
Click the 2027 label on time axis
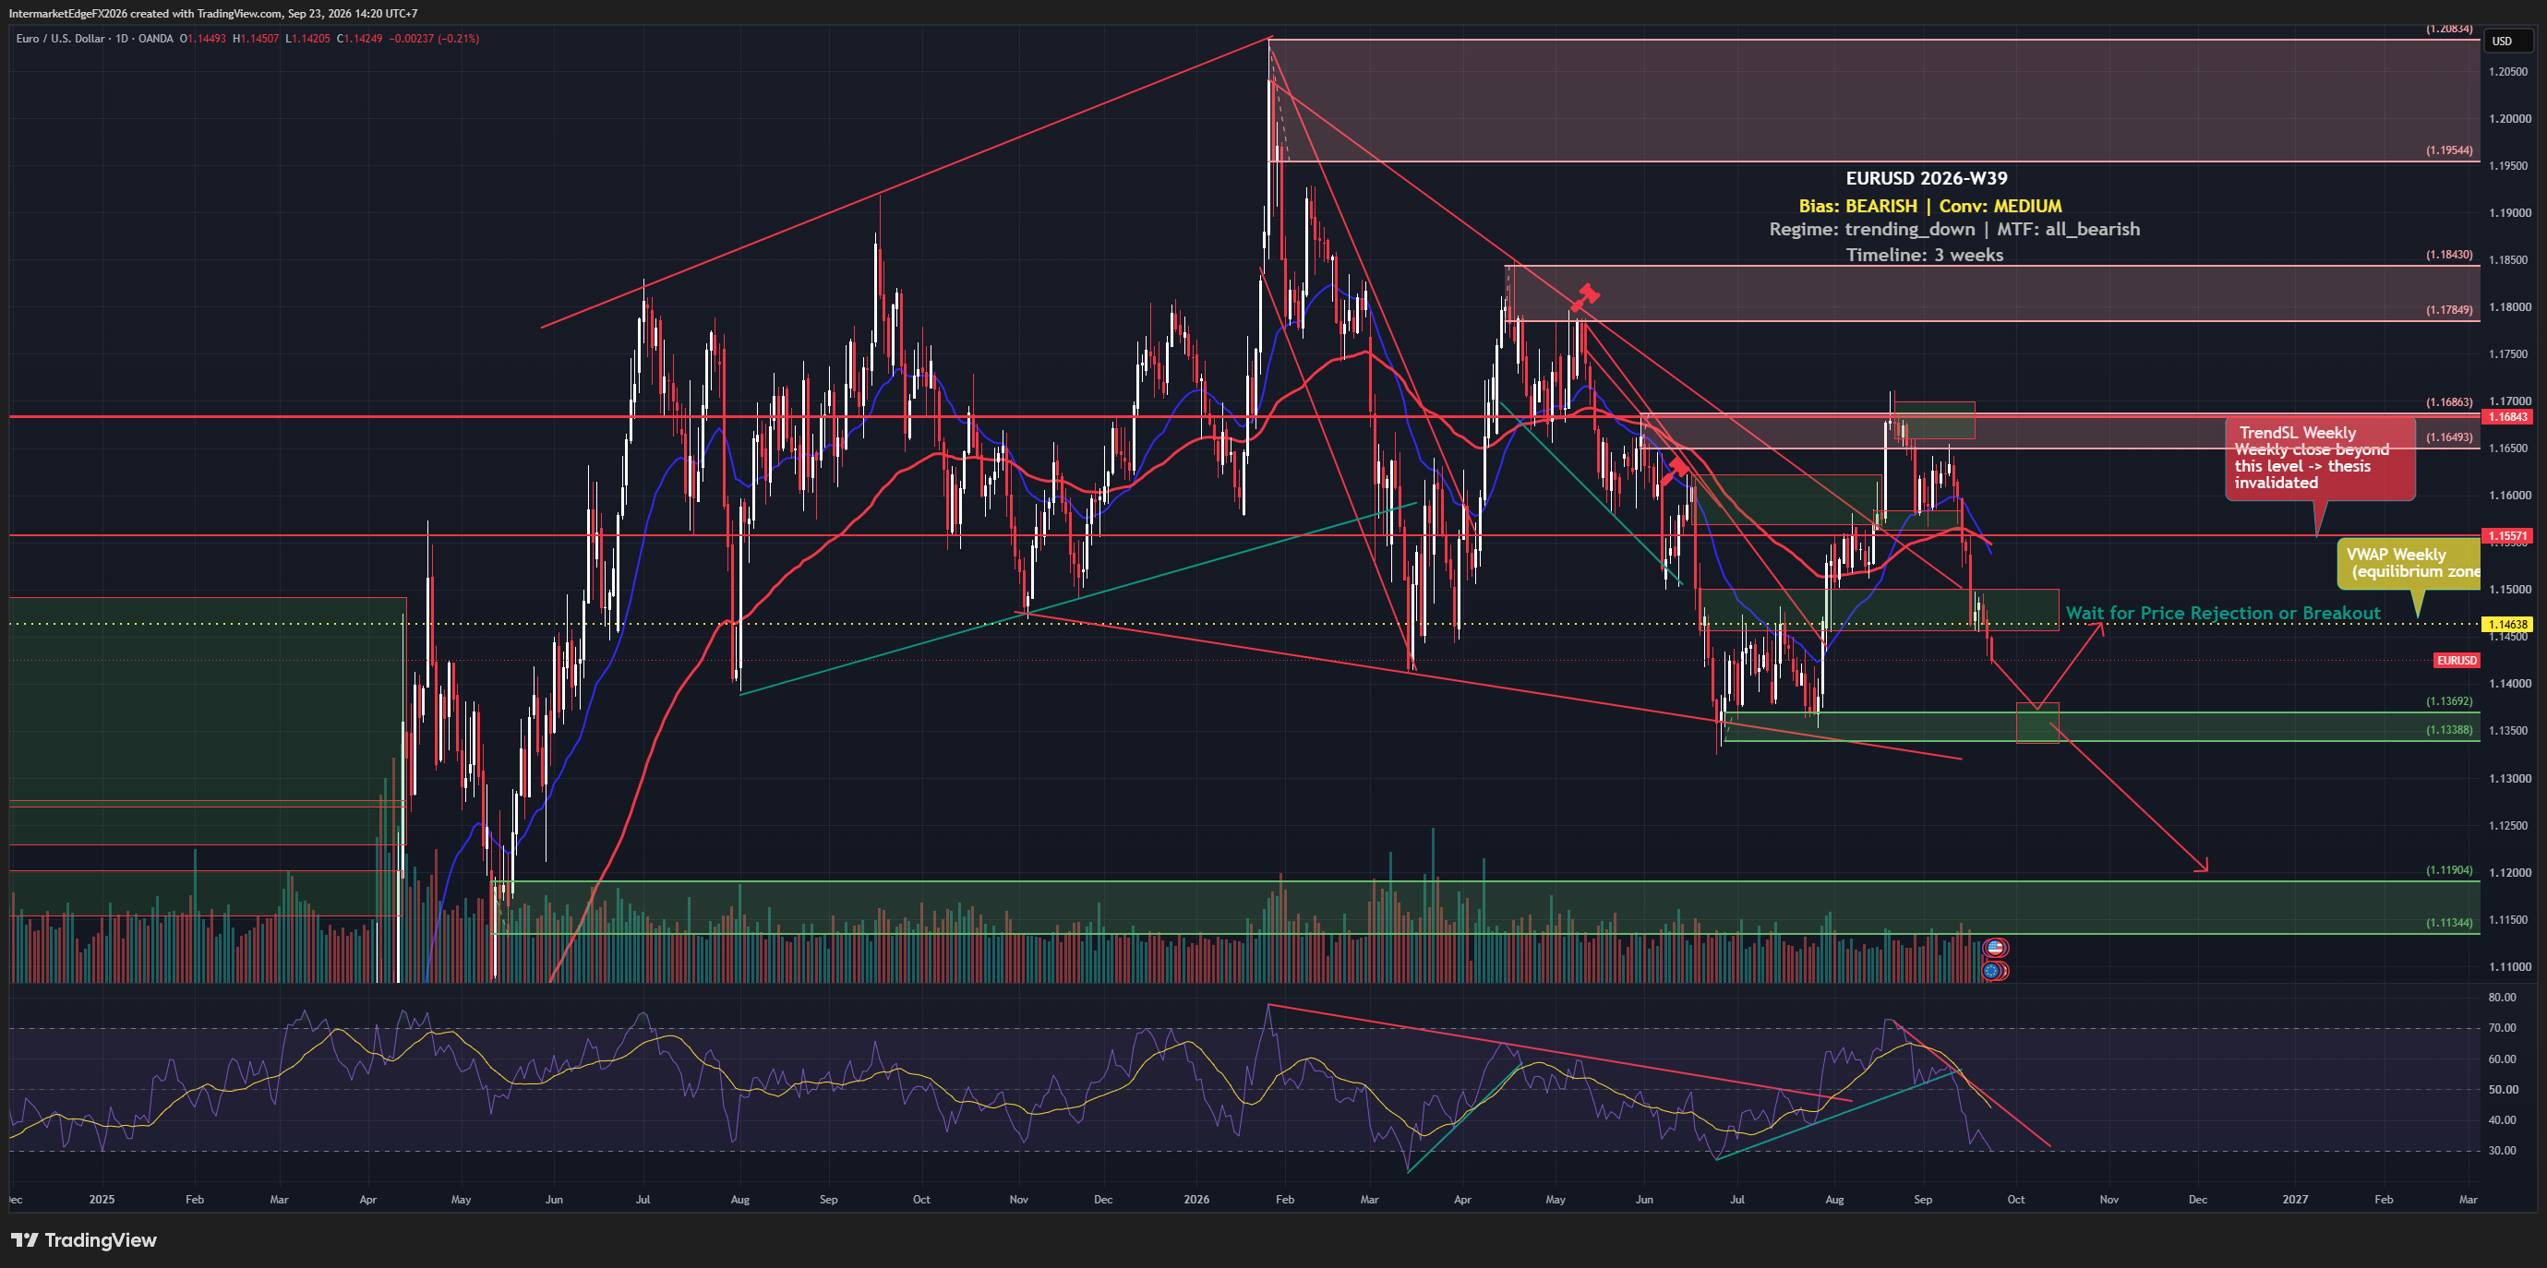point(2295,1199)
